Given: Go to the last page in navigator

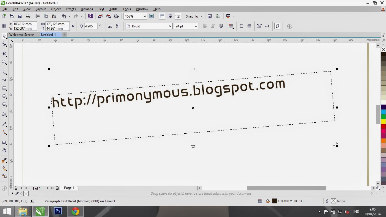Looking at the screenshot, I should [52, 188].
